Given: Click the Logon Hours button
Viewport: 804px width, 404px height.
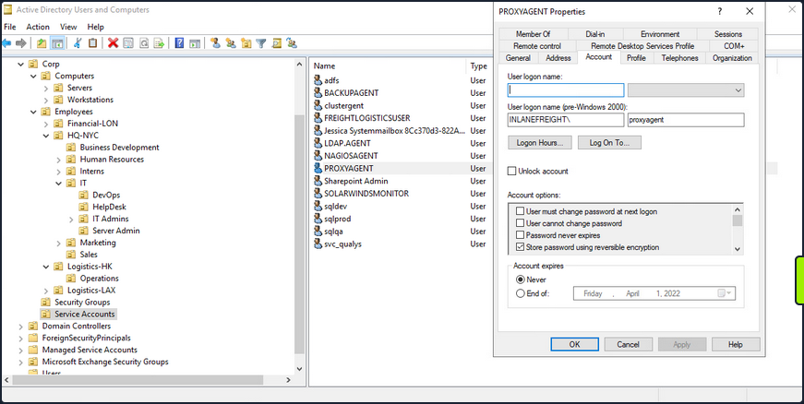Looking at the screenshot, I should [x=539, y=143].
